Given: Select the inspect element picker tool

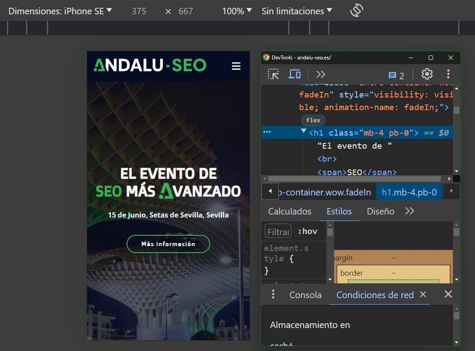Looking at the screenshot, I should point(273,75).
